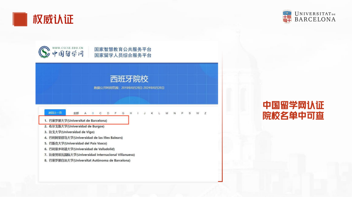Select the 全部 filter tab
This screenshot has width=352, height=197.
click(x=76, y=113)
